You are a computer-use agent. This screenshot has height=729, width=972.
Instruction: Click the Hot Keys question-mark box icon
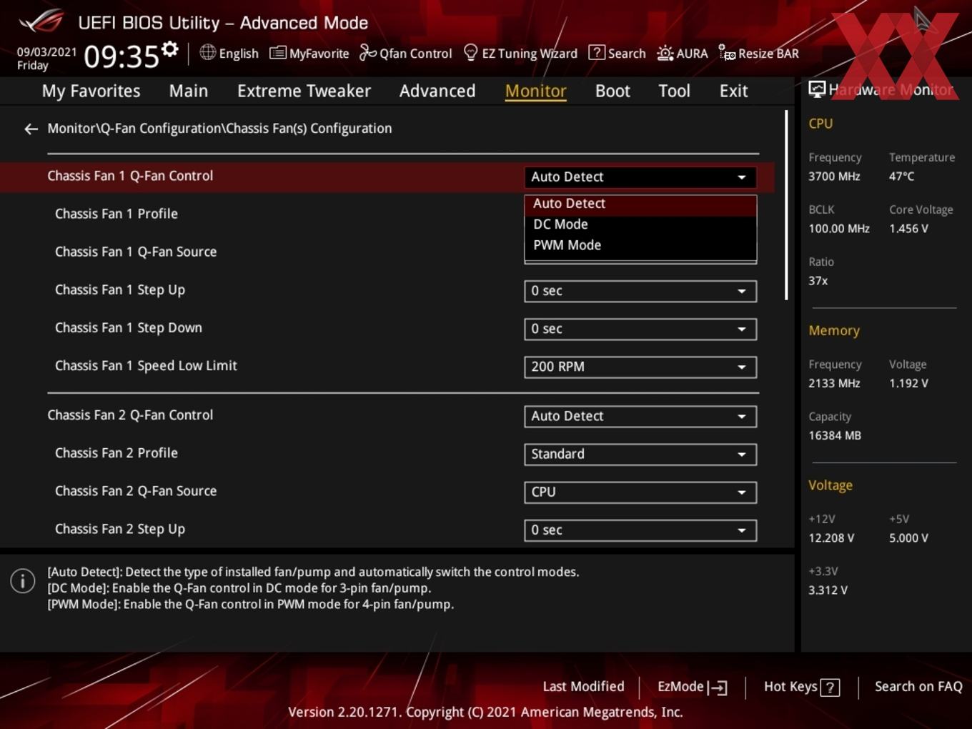pos(830,688)
